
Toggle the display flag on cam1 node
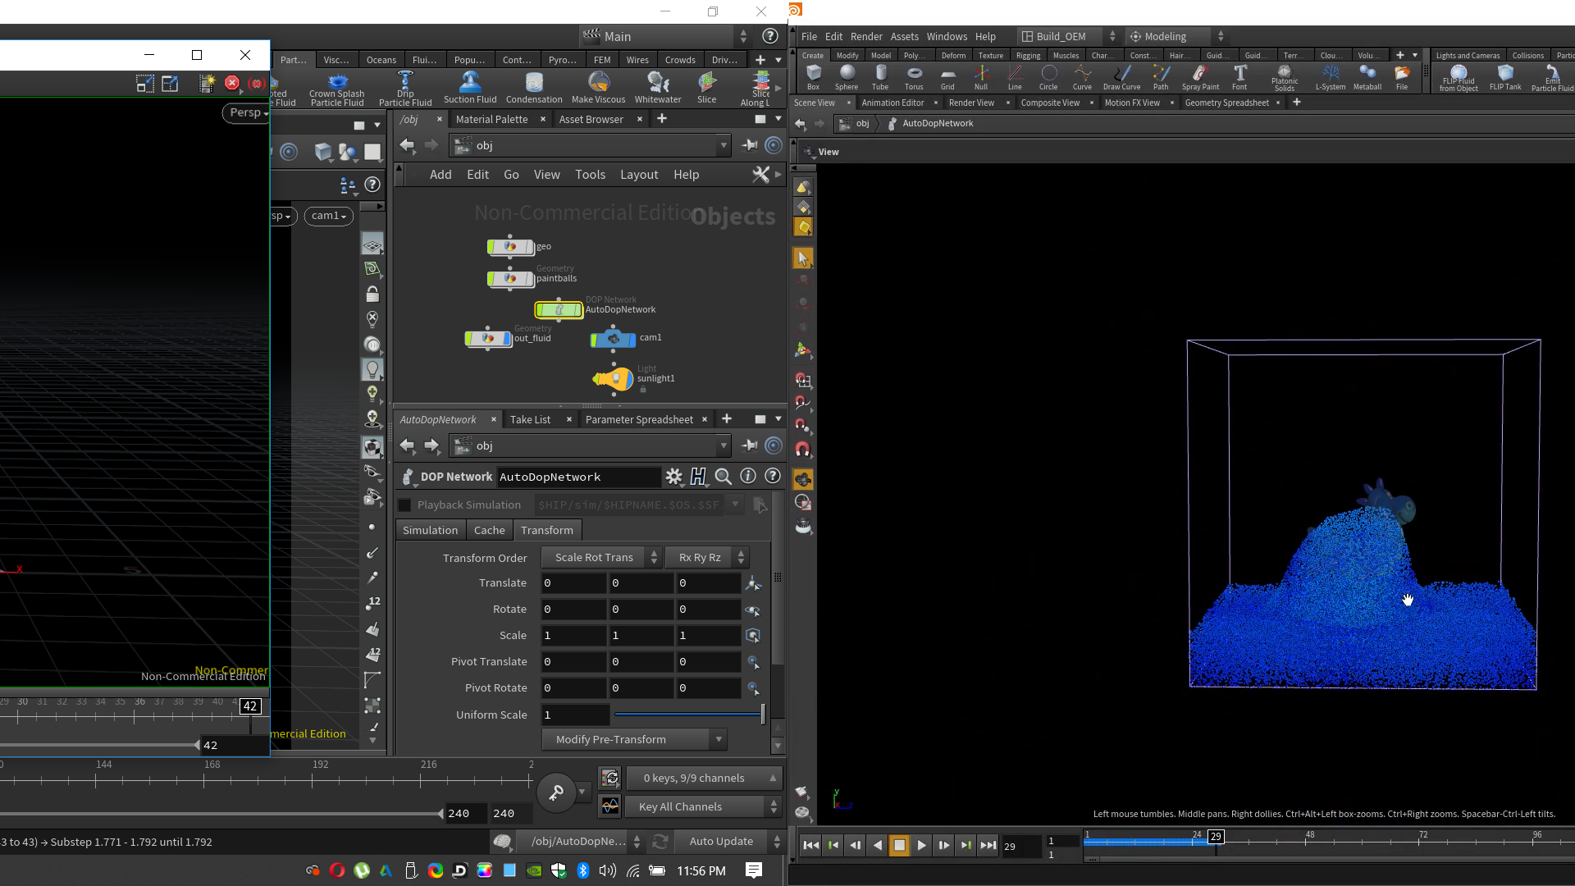(x=631, y=339)
